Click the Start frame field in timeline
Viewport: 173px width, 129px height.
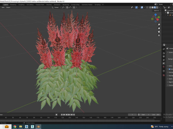coord(145,115)
